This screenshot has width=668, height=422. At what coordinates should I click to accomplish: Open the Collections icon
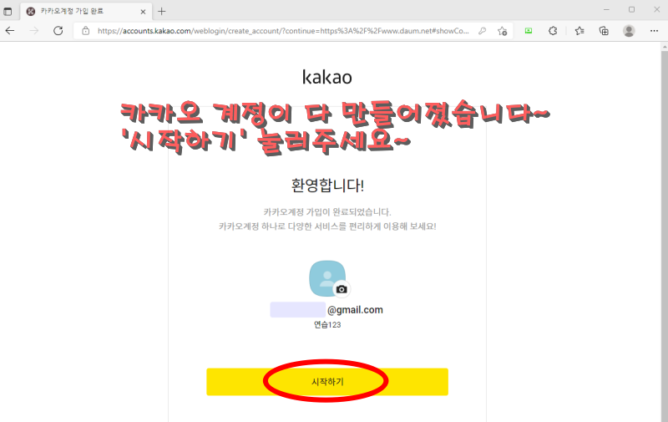tap(604, 31)
